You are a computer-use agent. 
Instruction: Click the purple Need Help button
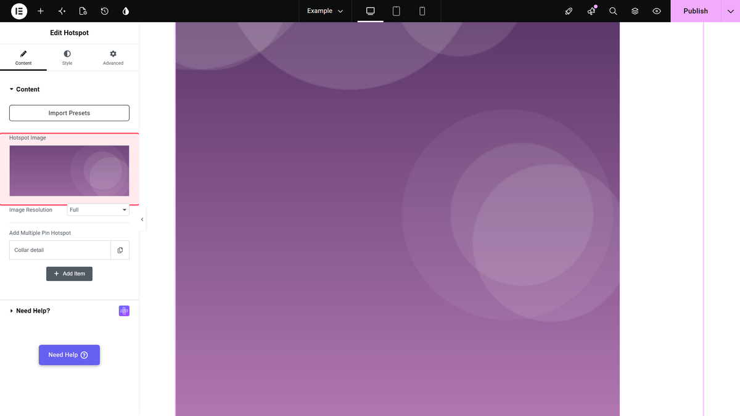(x=69, y=355)
